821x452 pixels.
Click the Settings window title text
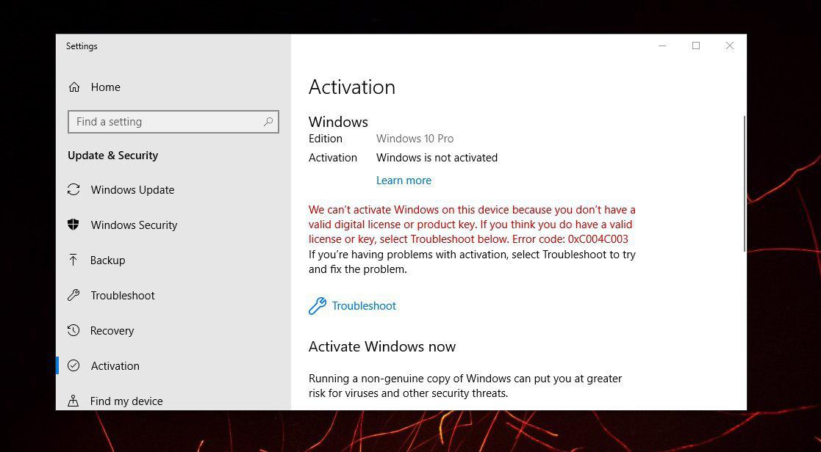pyautogui.click(x=82, y=46)
